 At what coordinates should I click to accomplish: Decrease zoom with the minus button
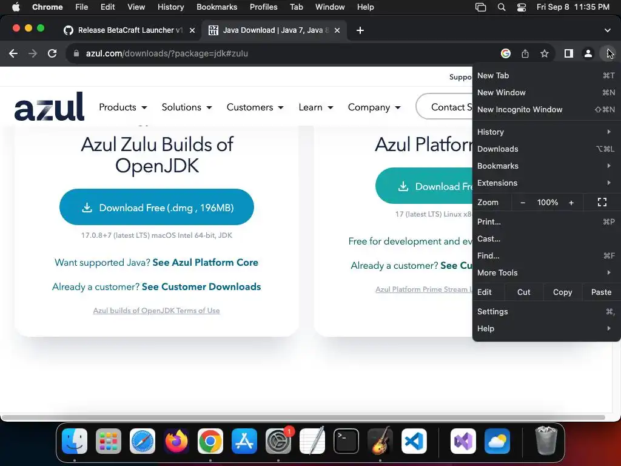tap(523, 203)
